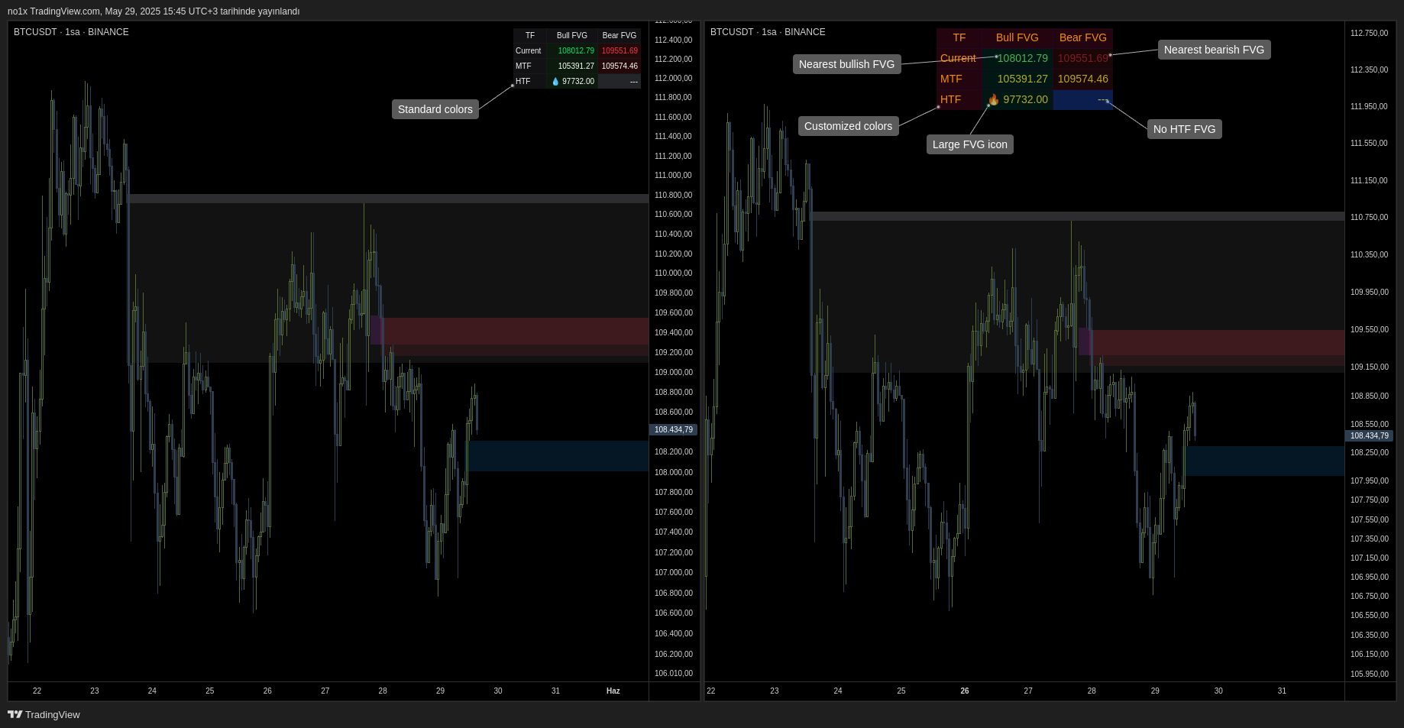This screenshot has width=1404, height=728.
Task: Click date 31 on the right chart time axis
Action: [1282, 691]
